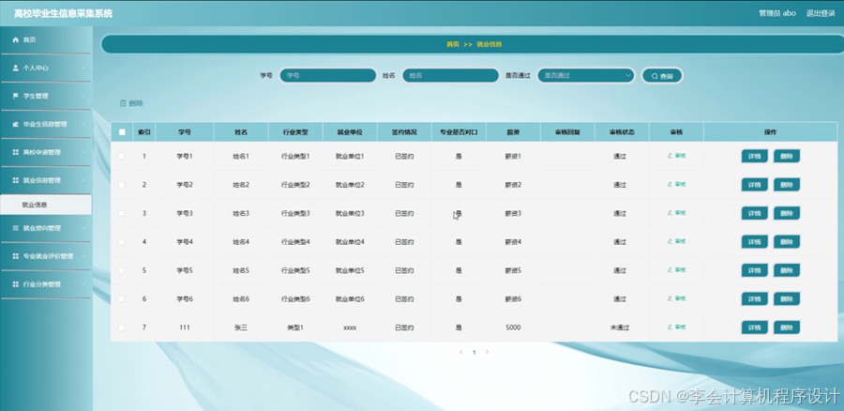Open the 首页 sidebar menu item
Viewport: 844px width, 411px height.
(x=46, y=39)
